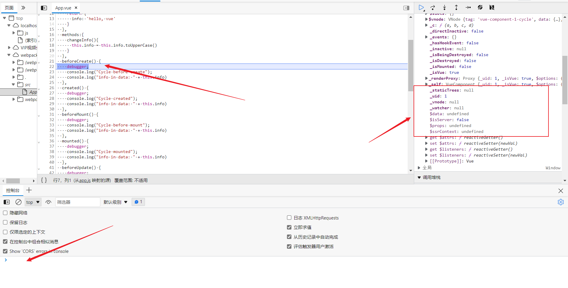Uncheck 立即求值 option

pos(289,227)
